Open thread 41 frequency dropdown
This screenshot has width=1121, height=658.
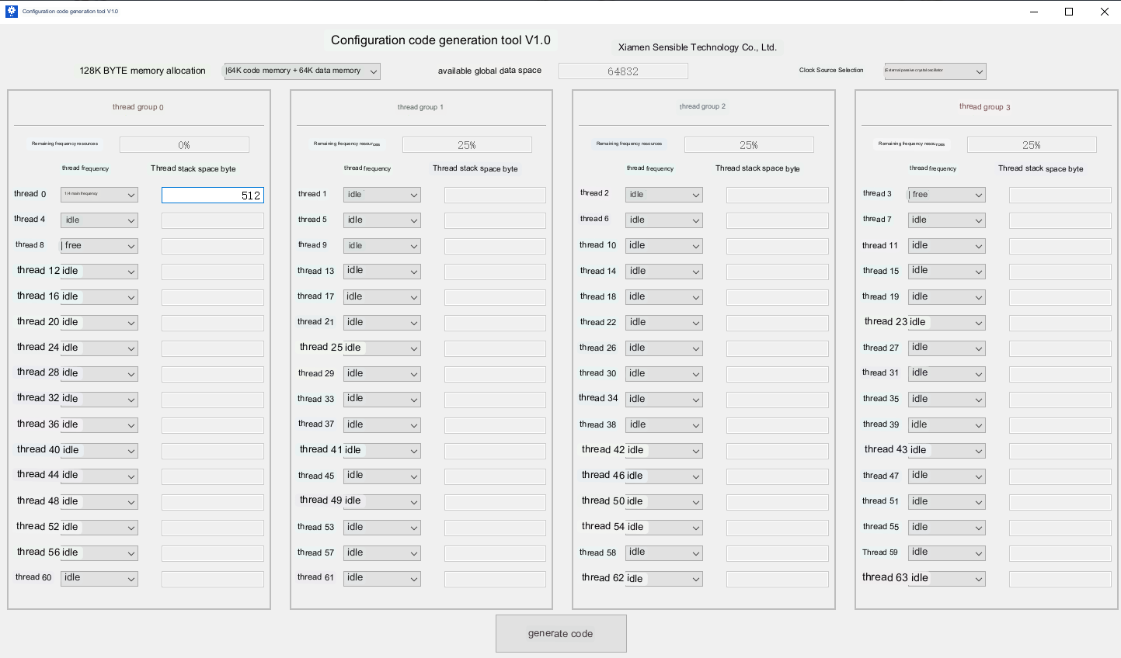click(x=381, y=451)
